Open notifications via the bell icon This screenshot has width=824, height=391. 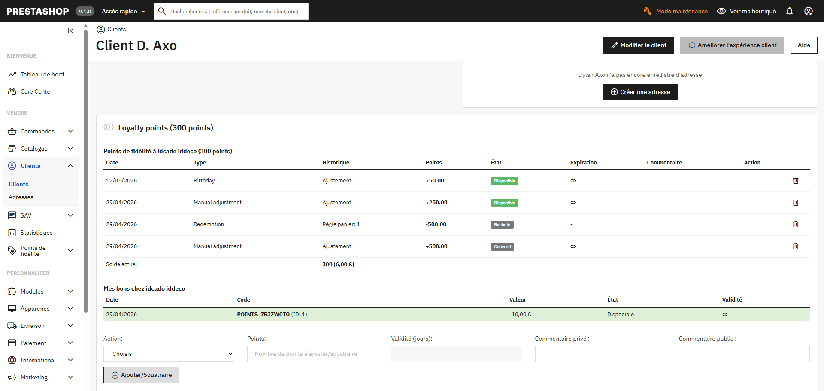790,11
